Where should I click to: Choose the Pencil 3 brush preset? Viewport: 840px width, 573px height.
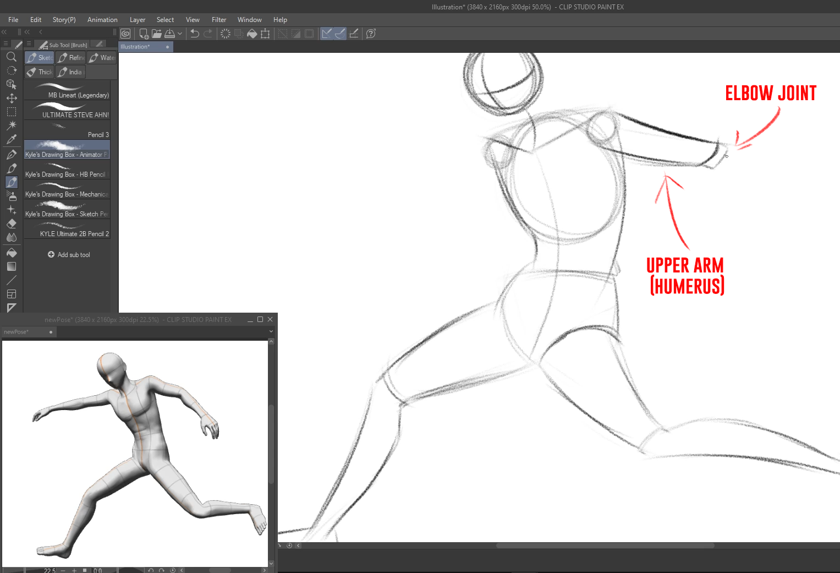point(67,130)
